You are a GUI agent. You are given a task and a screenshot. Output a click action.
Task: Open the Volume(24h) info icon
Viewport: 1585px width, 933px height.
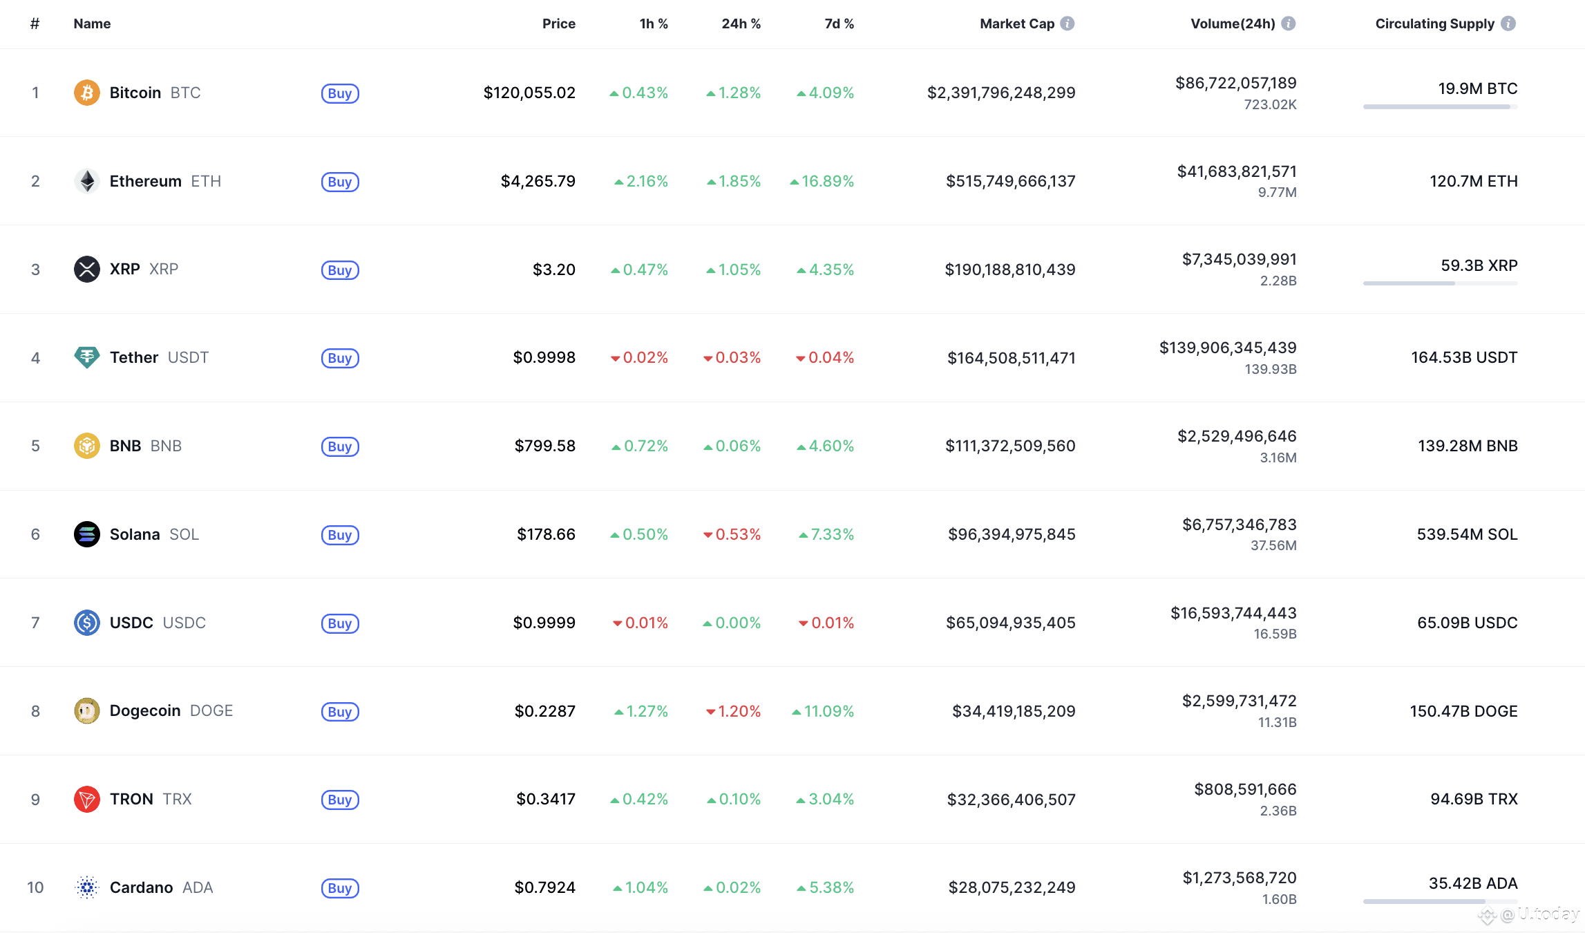pyautogui.click(x=1289, y=23)
